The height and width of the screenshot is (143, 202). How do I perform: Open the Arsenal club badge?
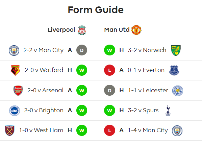18,91
